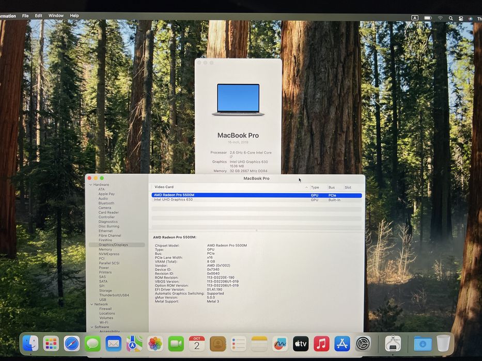
Task: Select USB in the sidebar
Action: (103, 300)
